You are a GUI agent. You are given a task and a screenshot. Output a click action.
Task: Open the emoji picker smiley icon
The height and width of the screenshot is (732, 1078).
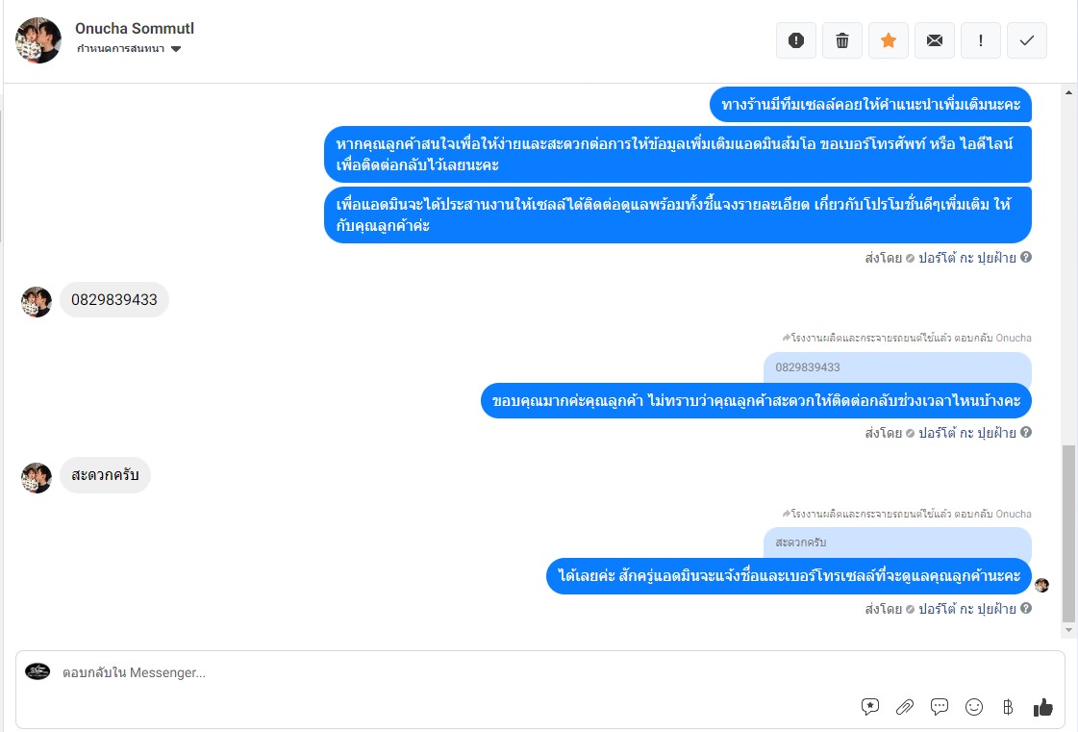tap(973, 707)
